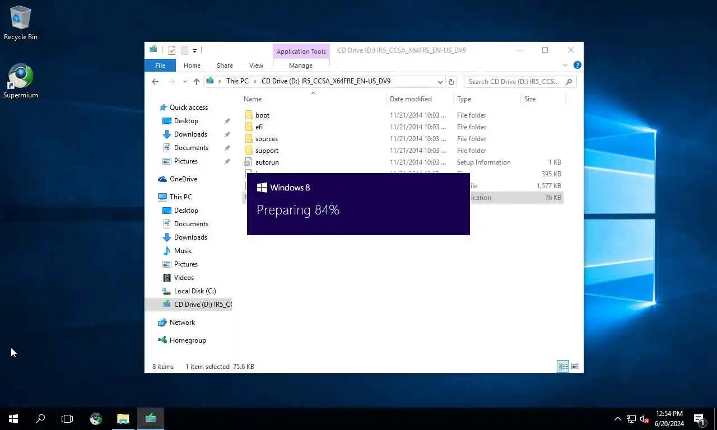Click the pin icon beside Quick access Documents
717x430 pixels.
[x=227, y=148]
